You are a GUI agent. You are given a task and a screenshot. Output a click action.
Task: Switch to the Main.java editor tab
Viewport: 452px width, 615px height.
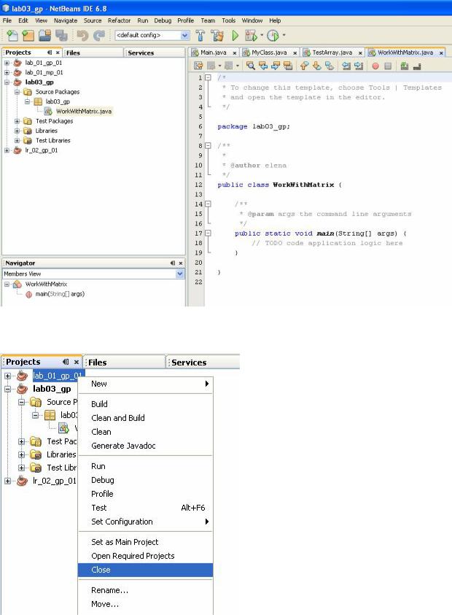click(x=214, y=53)
